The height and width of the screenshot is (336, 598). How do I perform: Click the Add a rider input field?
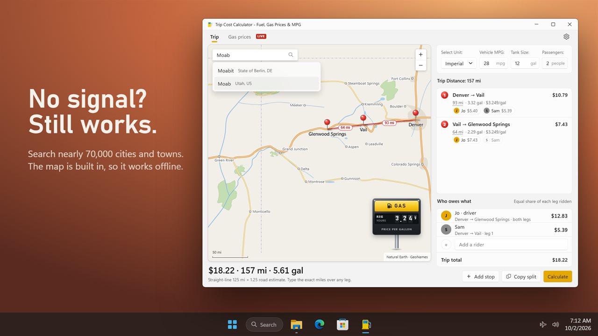click(511, 245)
